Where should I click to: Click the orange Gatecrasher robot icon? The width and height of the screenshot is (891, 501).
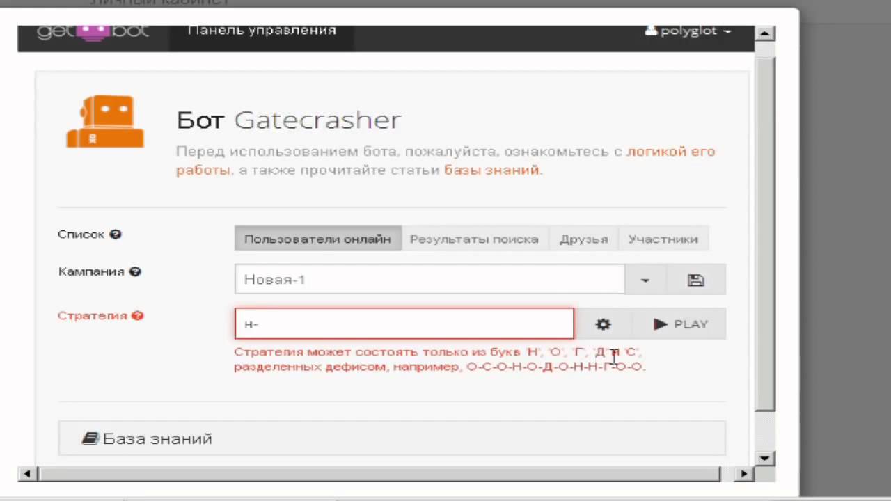tap(105, 122)
